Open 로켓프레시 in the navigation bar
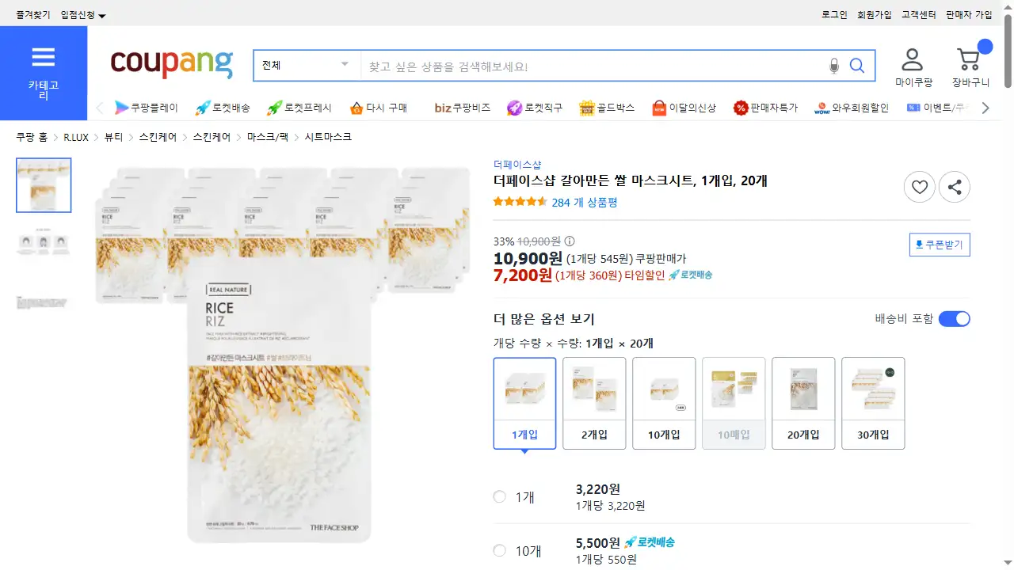 click(299, 108)
